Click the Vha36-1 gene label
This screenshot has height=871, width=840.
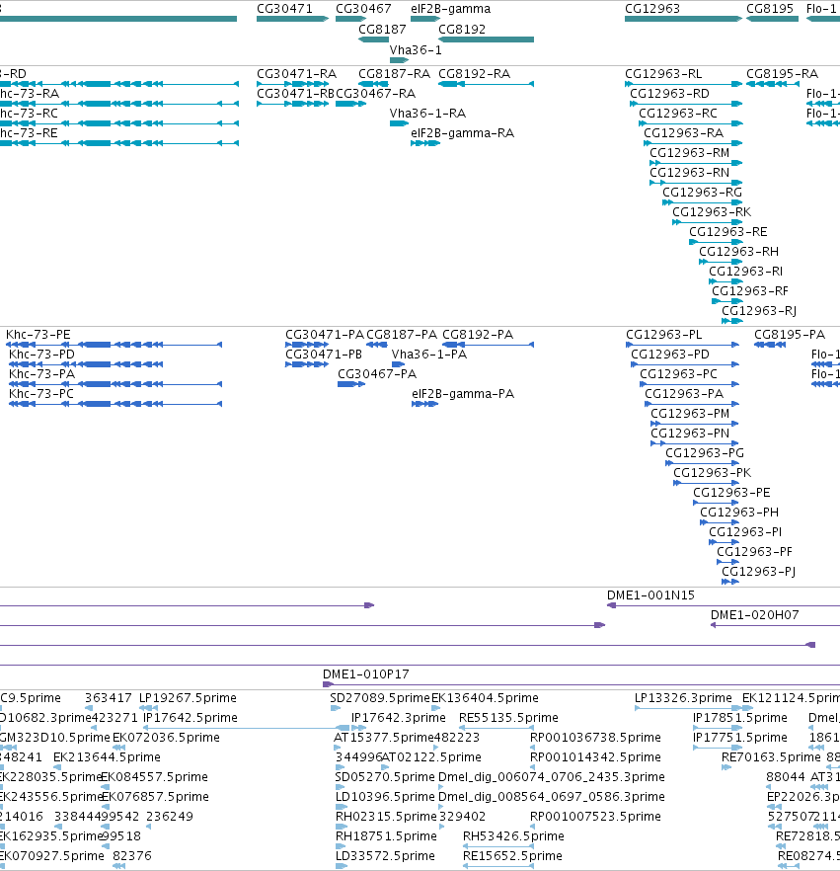[x=416, y=50]
